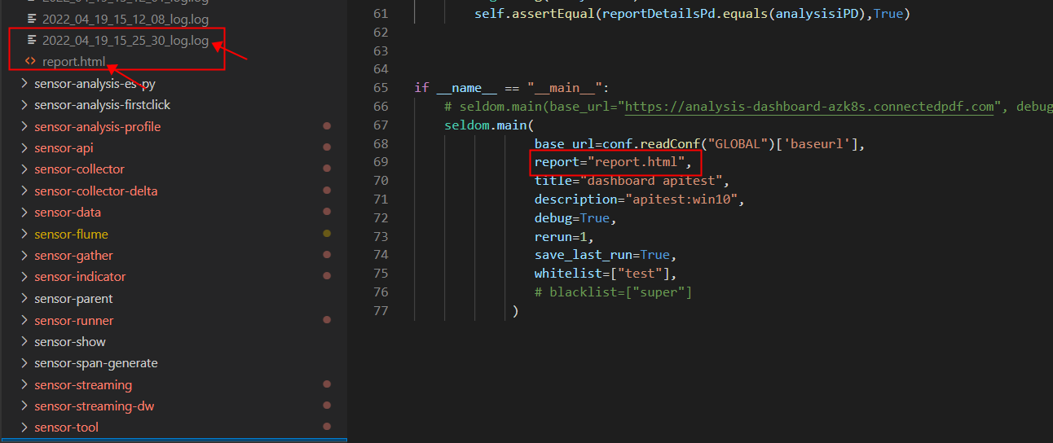
Task: Click the description="apitest:win10" line
Action: [x=640, y=199]
